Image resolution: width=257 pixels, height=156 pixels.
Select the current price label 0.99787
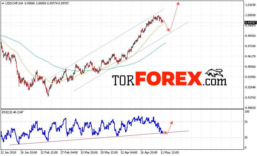click(250, 22)
